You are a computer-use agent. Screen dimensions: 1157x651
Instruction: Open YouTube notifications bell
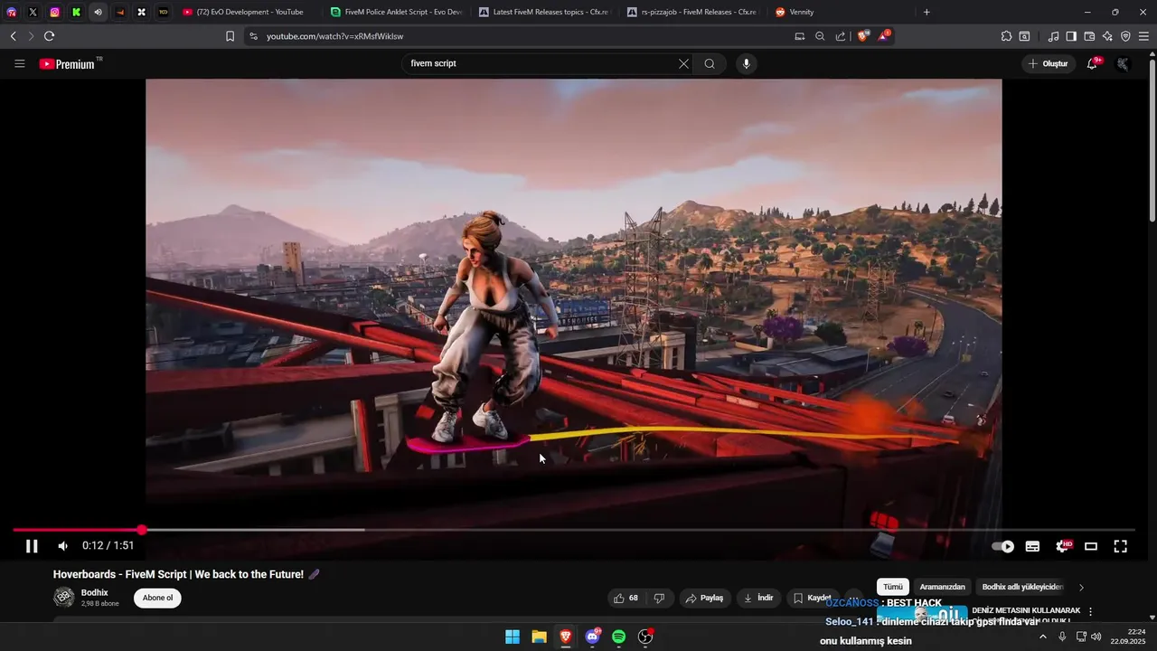point(1092,63)
